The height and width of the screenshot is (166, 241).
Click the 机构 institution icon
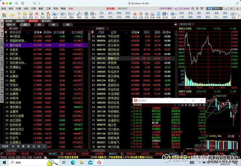[147, 15]
